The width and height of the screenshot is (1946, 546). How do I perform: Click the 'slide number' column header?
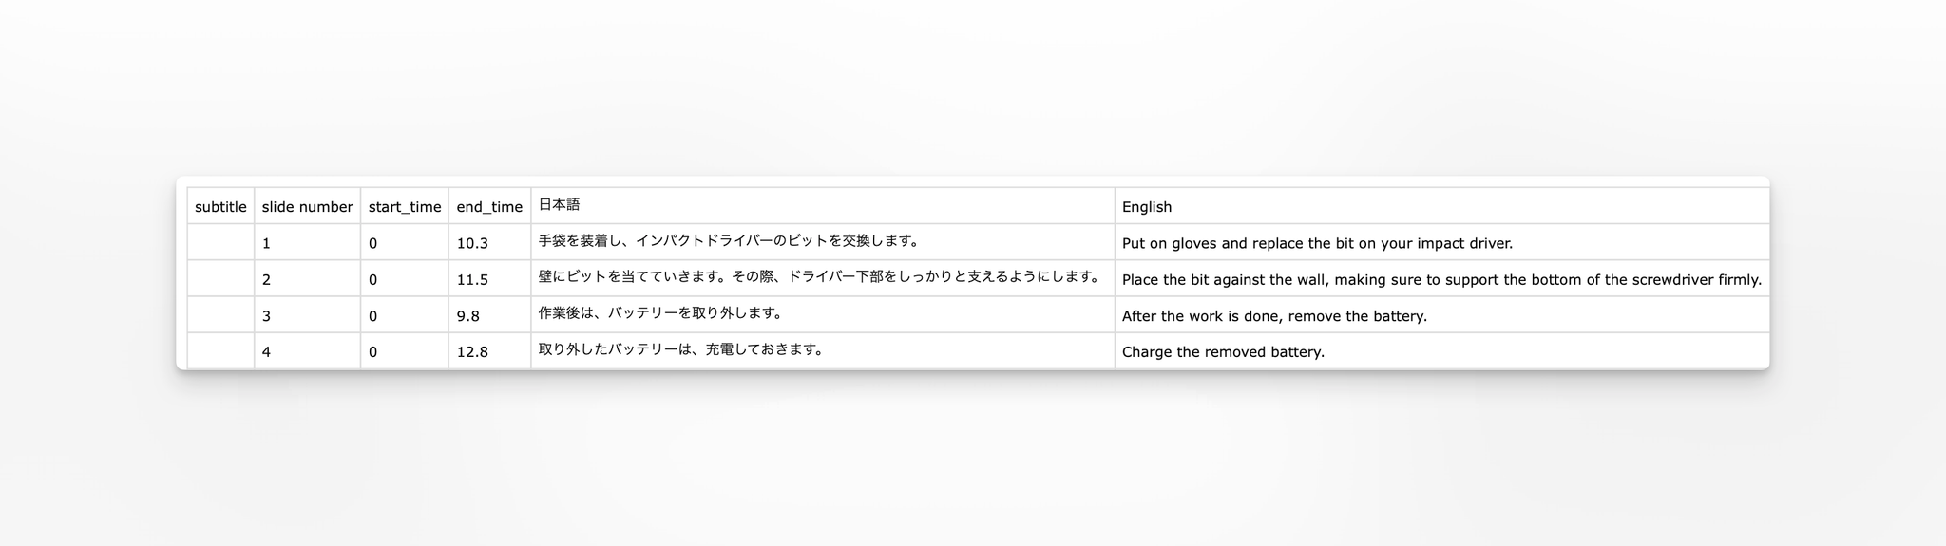pyautogui.click(x=307, y=207)
